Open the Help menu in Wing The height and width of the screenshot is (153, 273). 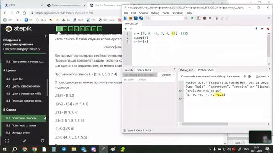(189, 13)
